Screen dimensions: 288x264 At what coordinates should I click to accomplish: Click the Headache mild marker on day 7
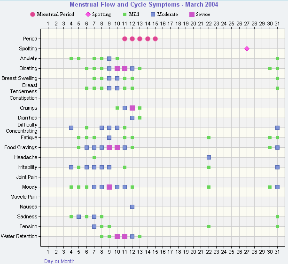[x=94, y=157]
